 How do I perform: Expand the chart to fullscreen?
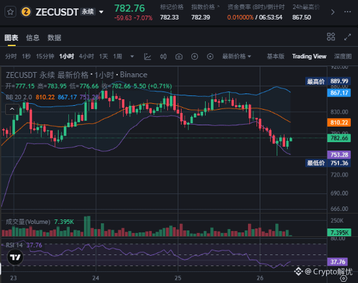[x=348, y=37]
